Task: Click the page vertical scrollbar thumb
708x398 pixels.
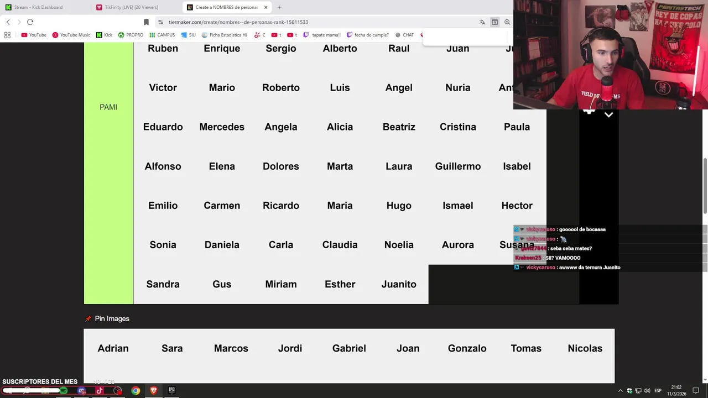Action: 705,186
